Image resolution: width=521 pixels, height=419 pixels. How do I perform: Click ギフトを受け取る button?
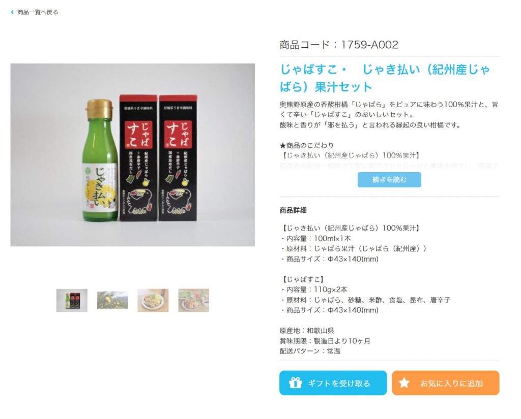pyautogui.click(x=333, y=383)
